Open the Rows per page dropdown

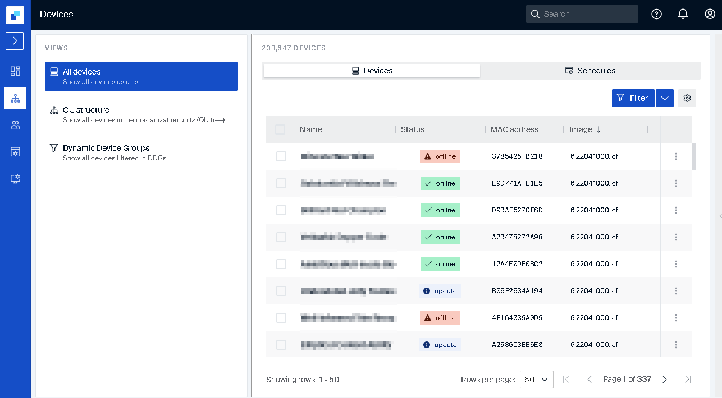coord(536,380)
